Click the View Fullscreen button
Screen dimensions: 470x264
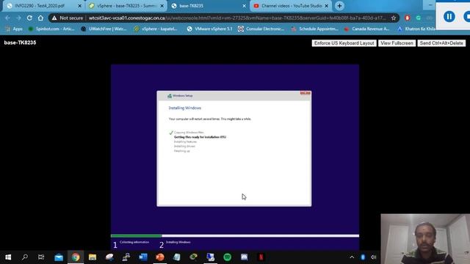397,43
